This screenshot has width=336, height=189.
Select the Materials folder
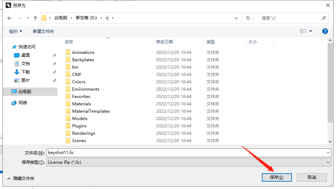tap(82, 104)
